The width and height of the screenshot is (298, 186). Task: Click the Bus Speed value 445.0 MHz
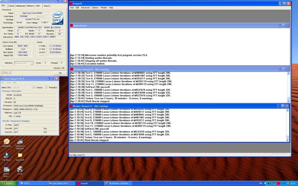[23, 52]
